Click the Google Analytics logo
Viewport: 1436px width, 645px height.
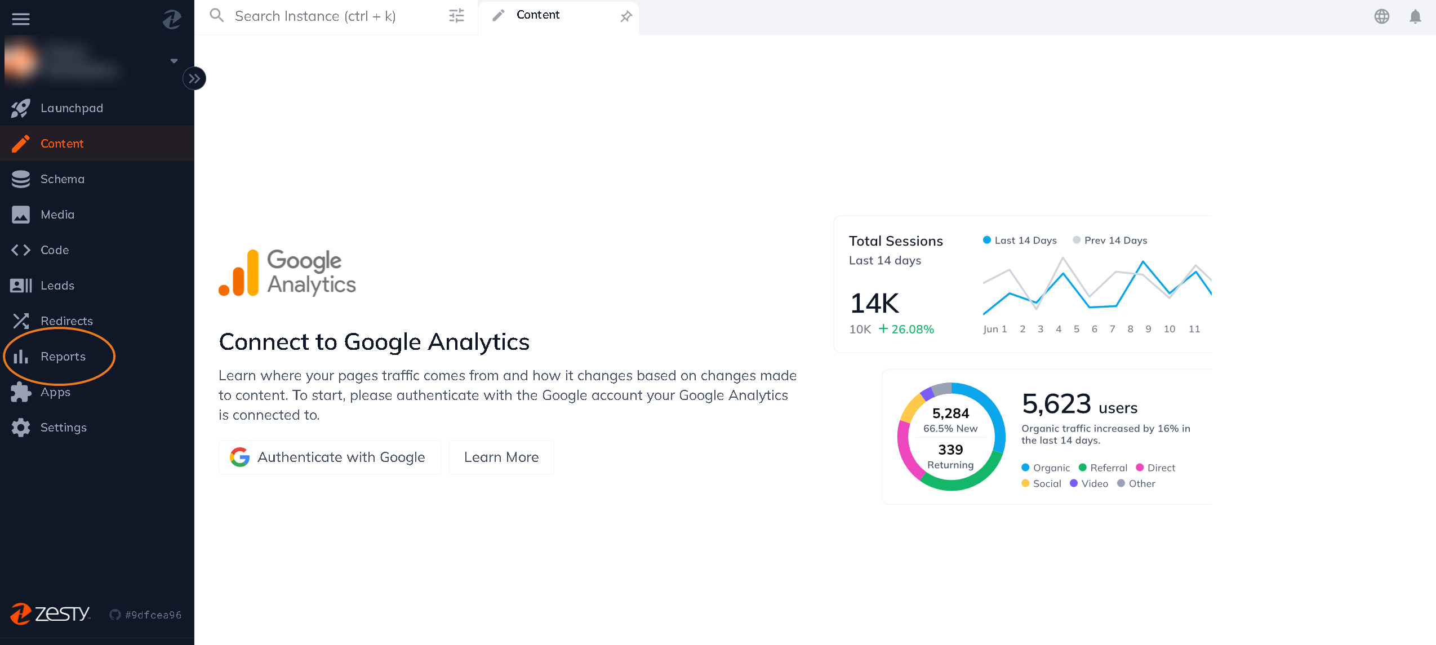pyautogui.click(x=287, y=273)
